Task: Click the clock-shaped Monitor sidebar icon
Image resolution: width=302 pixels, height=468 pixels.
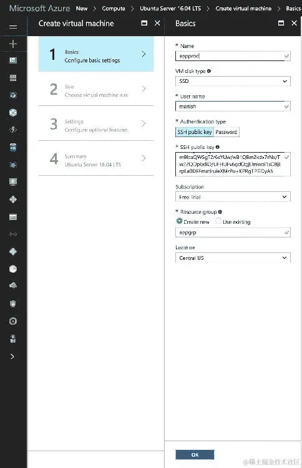Action: 13,269
